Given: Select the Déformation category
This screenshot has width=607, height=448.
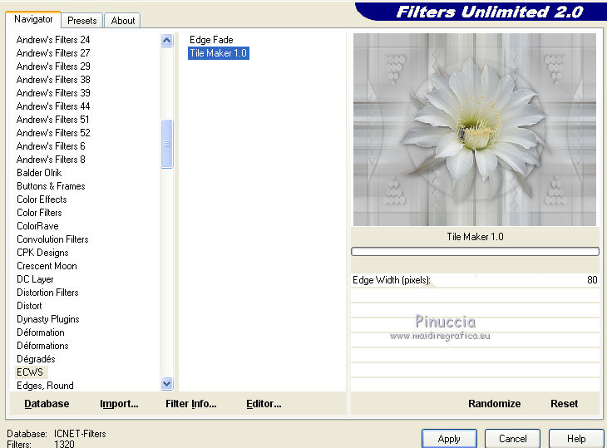Looking at the screenshot, I should 40,332.
